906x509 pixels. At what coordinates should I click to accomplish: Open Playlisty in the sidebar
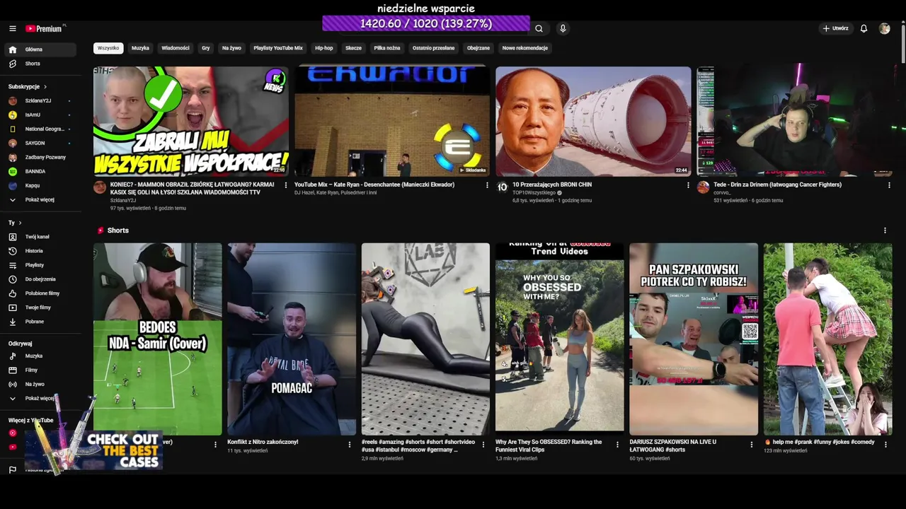tap(39, 265)
